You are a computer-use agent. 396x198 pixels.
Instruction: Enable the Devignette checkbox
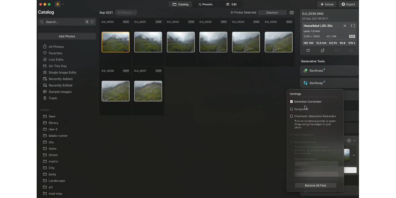click(292, 109)
